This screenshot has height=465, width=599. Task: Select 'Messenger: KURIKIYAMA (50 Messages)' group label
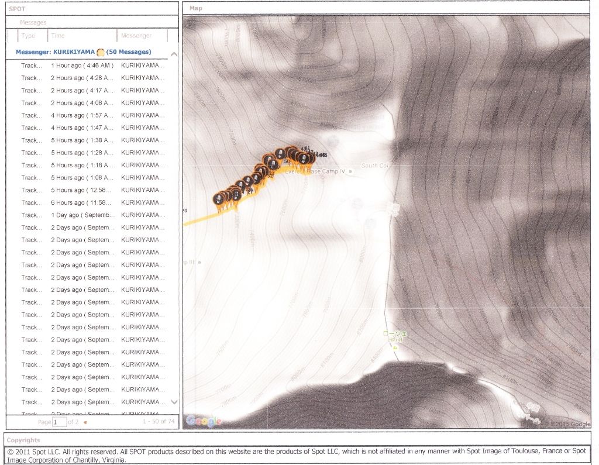coord(83,52)
